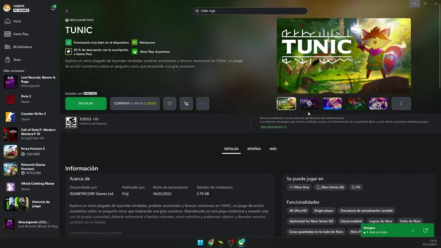Viewport: 441px width, 248px height.
Task: Click the device performance check icon
Action: pos(69,42)
